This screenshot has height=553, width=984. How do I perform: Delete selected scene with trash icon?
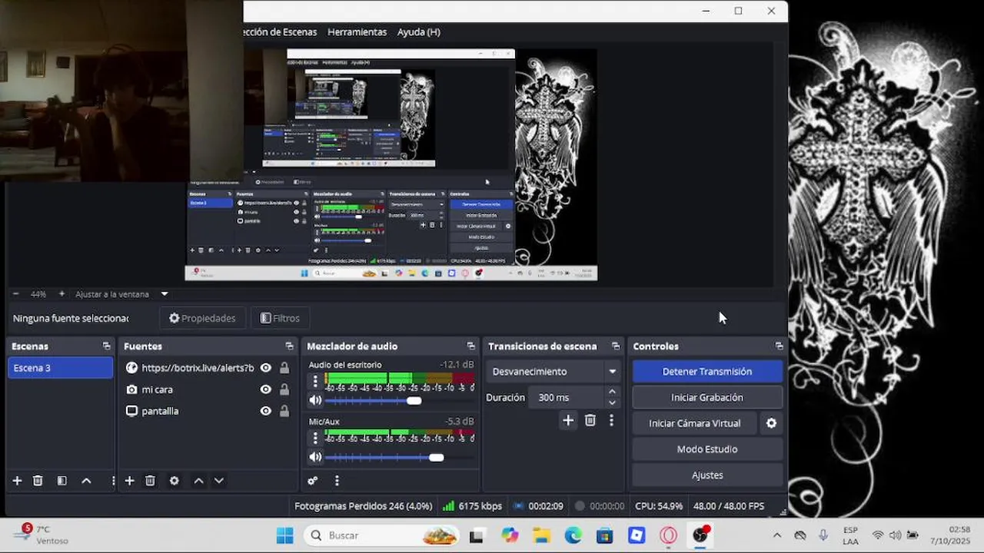click(38, 481)
